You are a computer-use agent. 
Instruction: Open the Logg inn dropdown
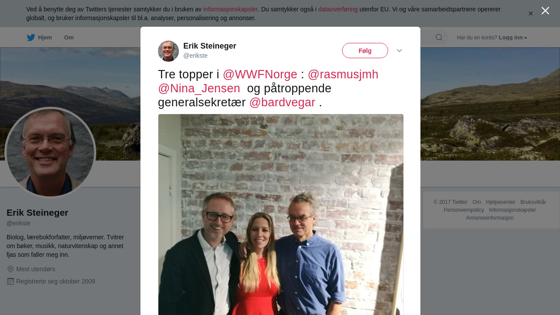click(x=513, y=38)
